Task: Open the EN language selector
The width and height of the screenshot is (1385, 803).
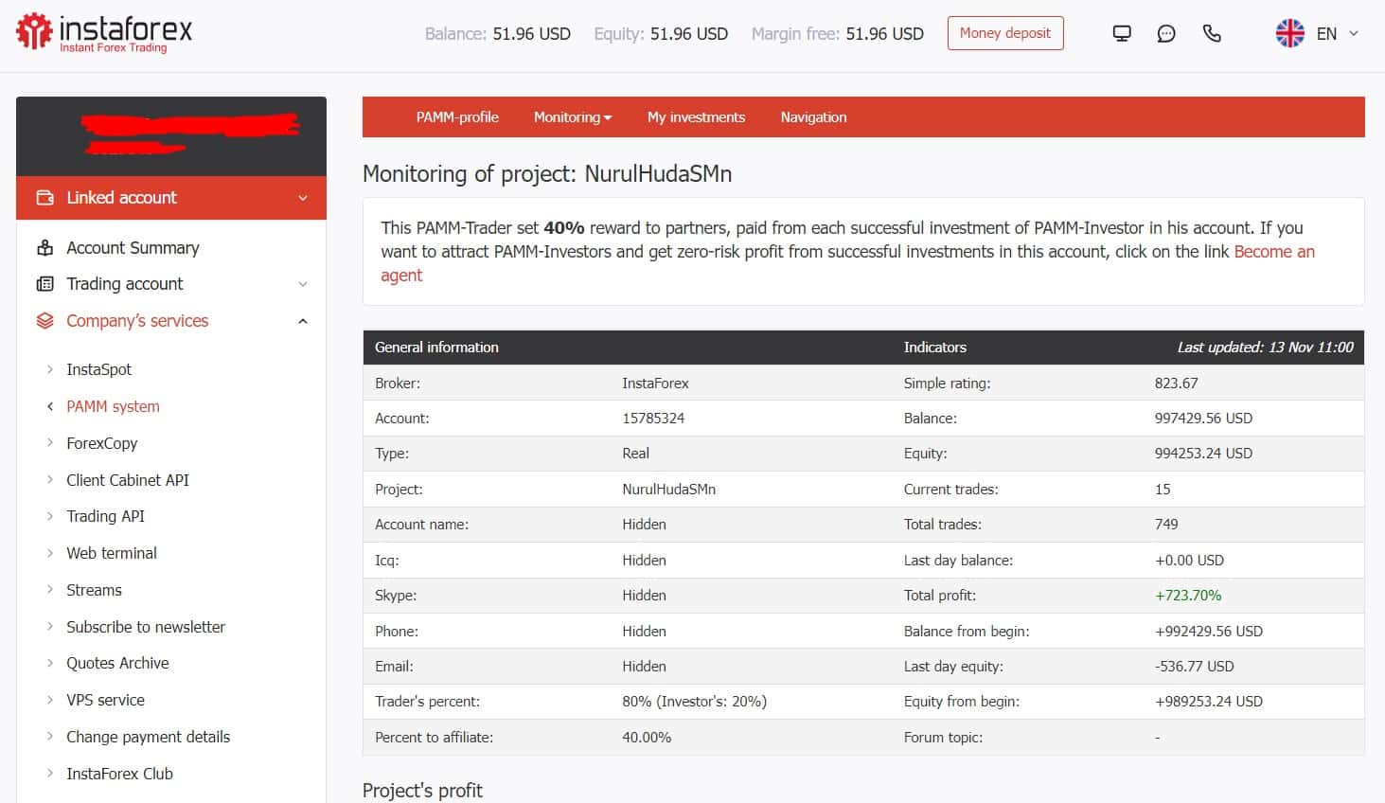Action: (1337, 33)
